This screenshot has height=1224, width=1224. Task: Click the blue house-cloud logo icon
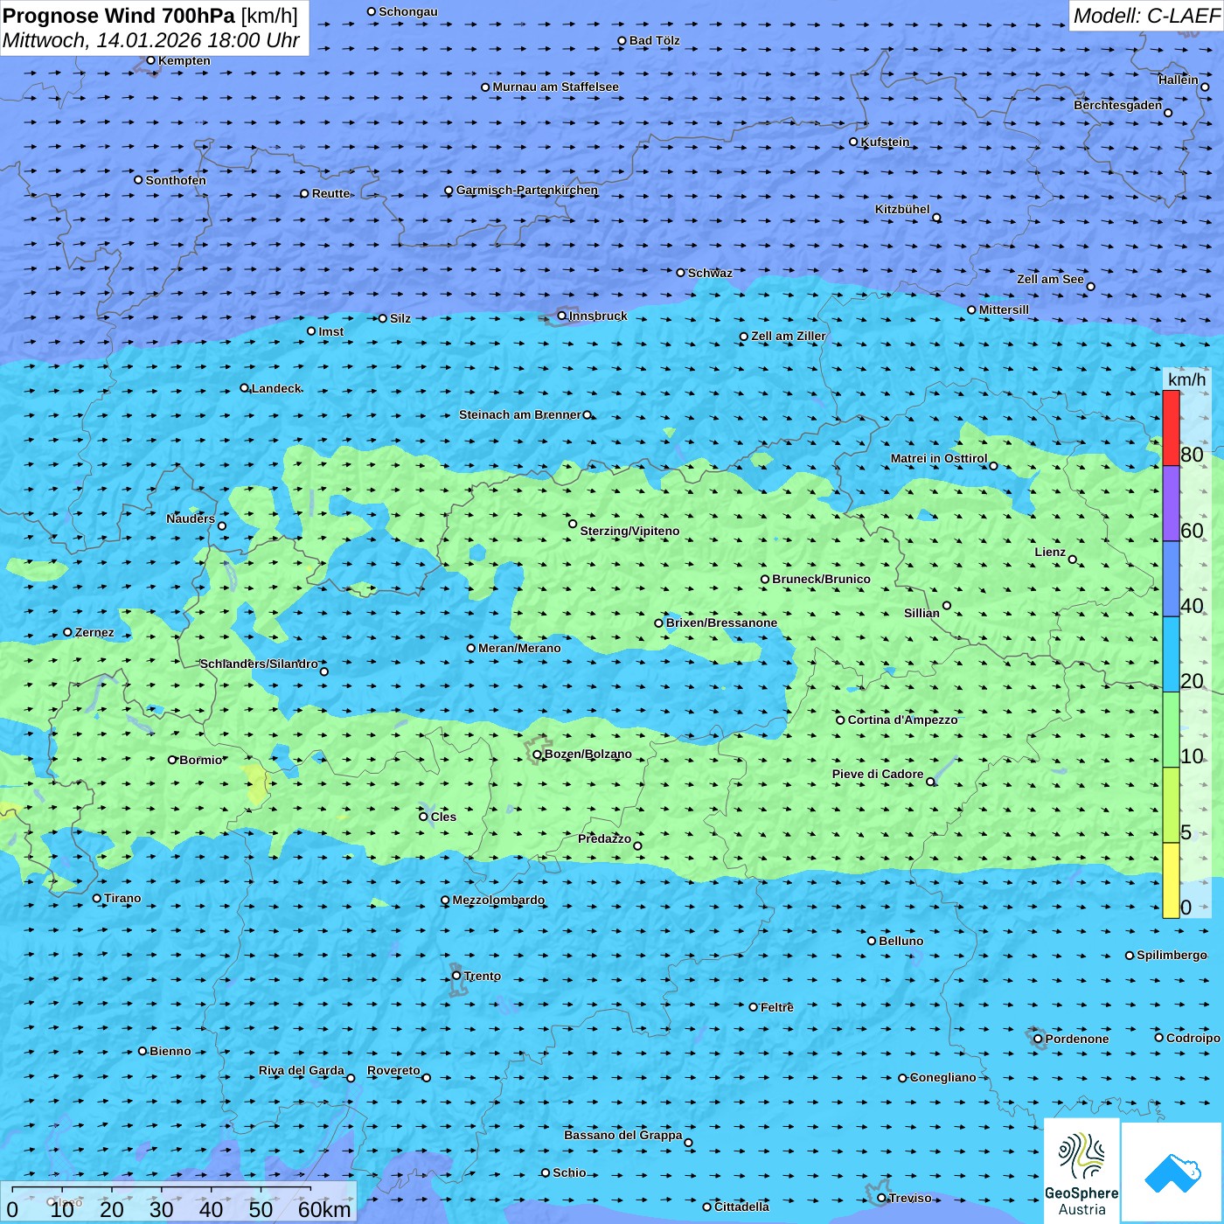(1172, 1173)
